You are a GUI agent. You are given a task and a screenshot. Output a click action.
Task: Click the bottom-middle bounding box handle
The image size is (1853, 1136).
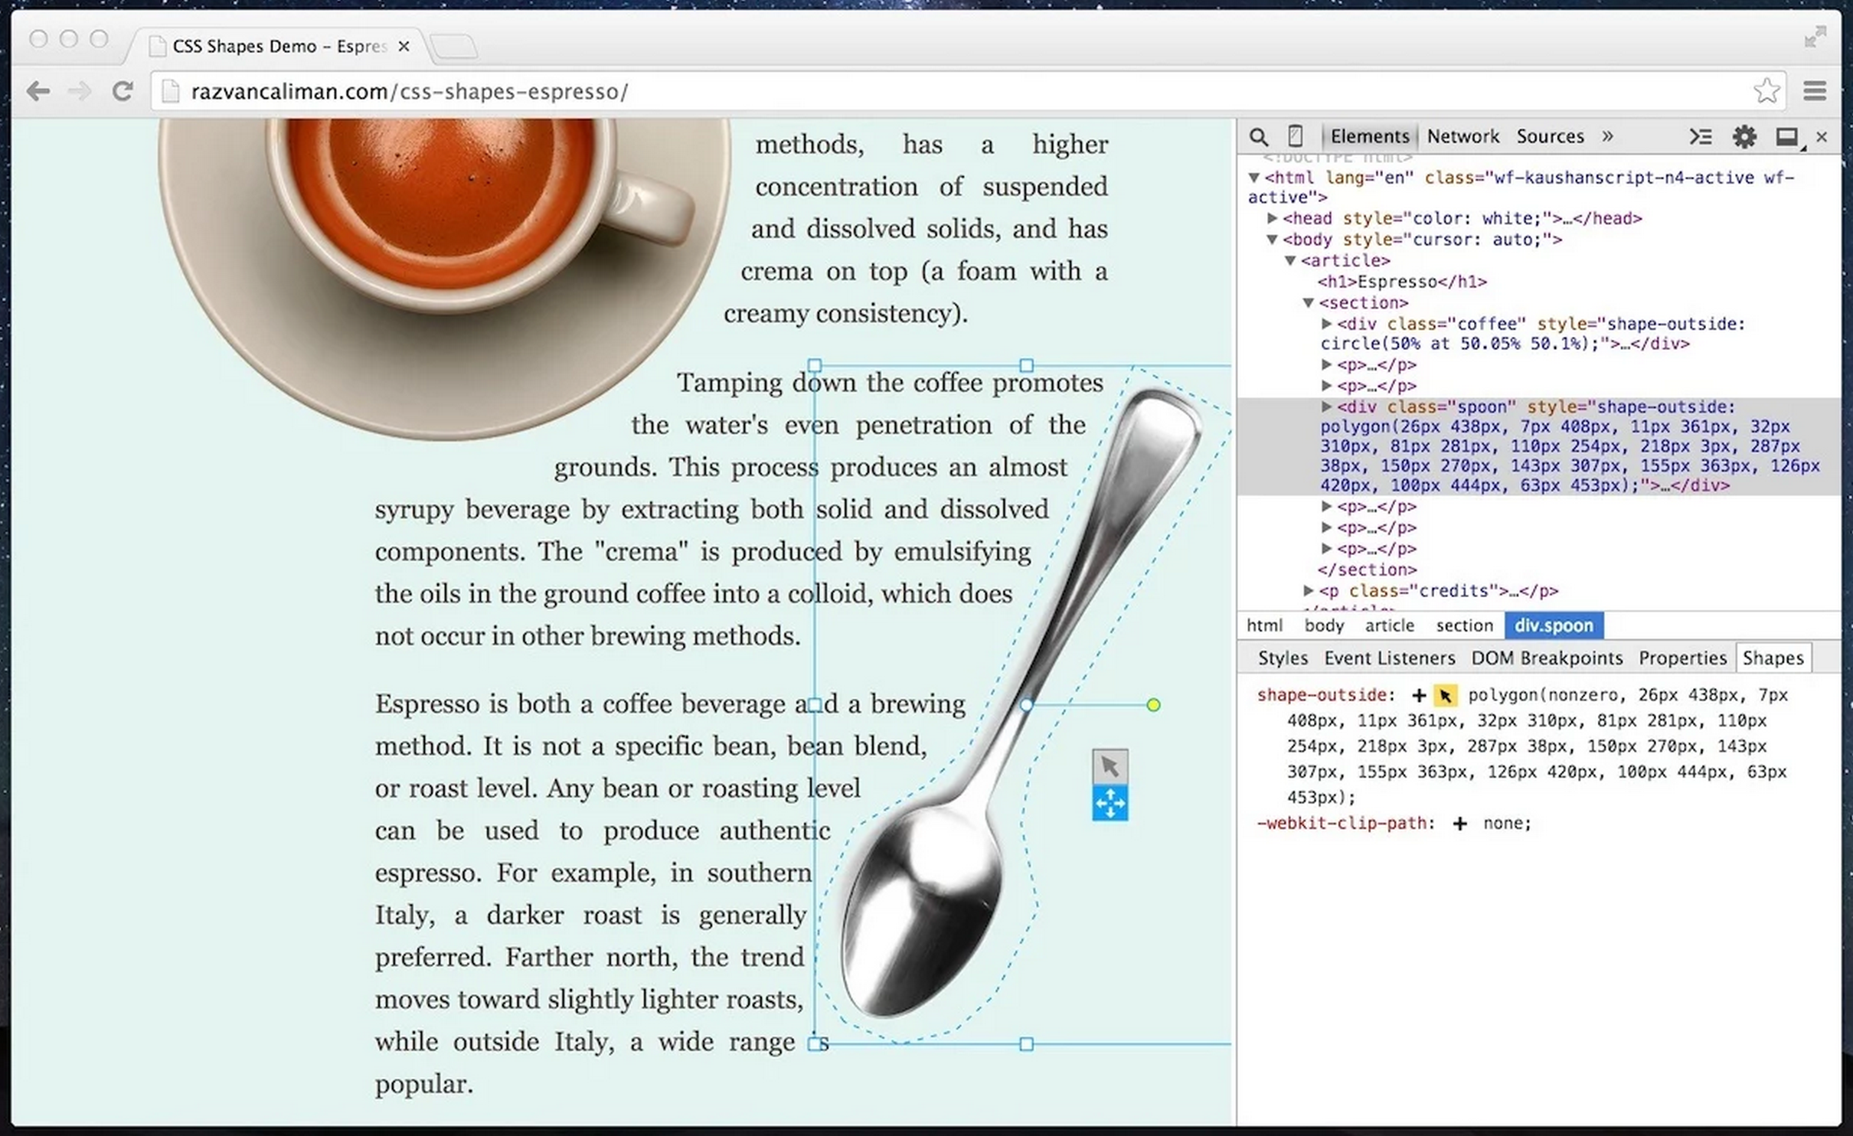(x=1027, y=1044)
